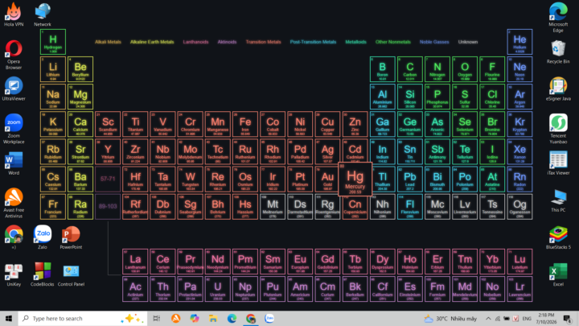Launch Zoom Workplace from the desktop
Viewport: 579px width, 326px height.
pyautogui.click(x=14, y=128)
